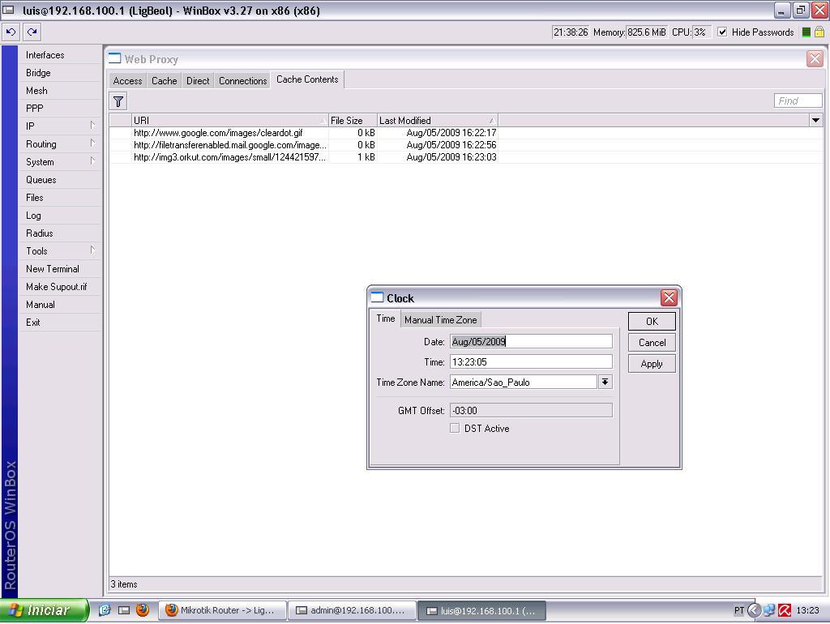Open Bridge in the sidebar menu
This screenshot has height=624, width=830.
[x=59, y=73]
